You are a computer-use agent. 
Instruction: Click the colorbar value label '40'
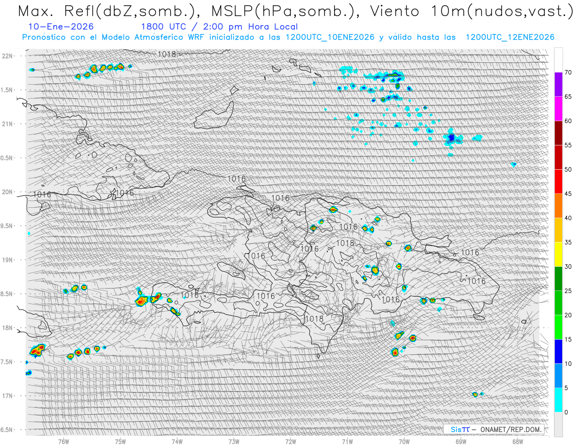pyautogui.click(x=568, y=218)
